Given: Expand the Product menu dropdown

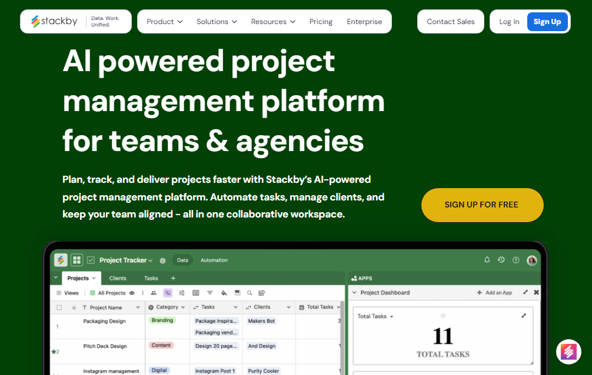Looking at the screenshot, I should pos(164,22).
